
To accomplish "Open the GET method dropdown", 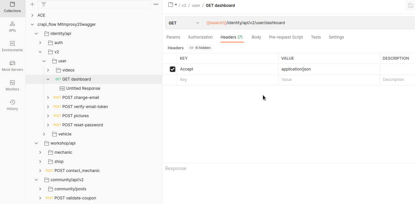I will (x=184, y=23).
